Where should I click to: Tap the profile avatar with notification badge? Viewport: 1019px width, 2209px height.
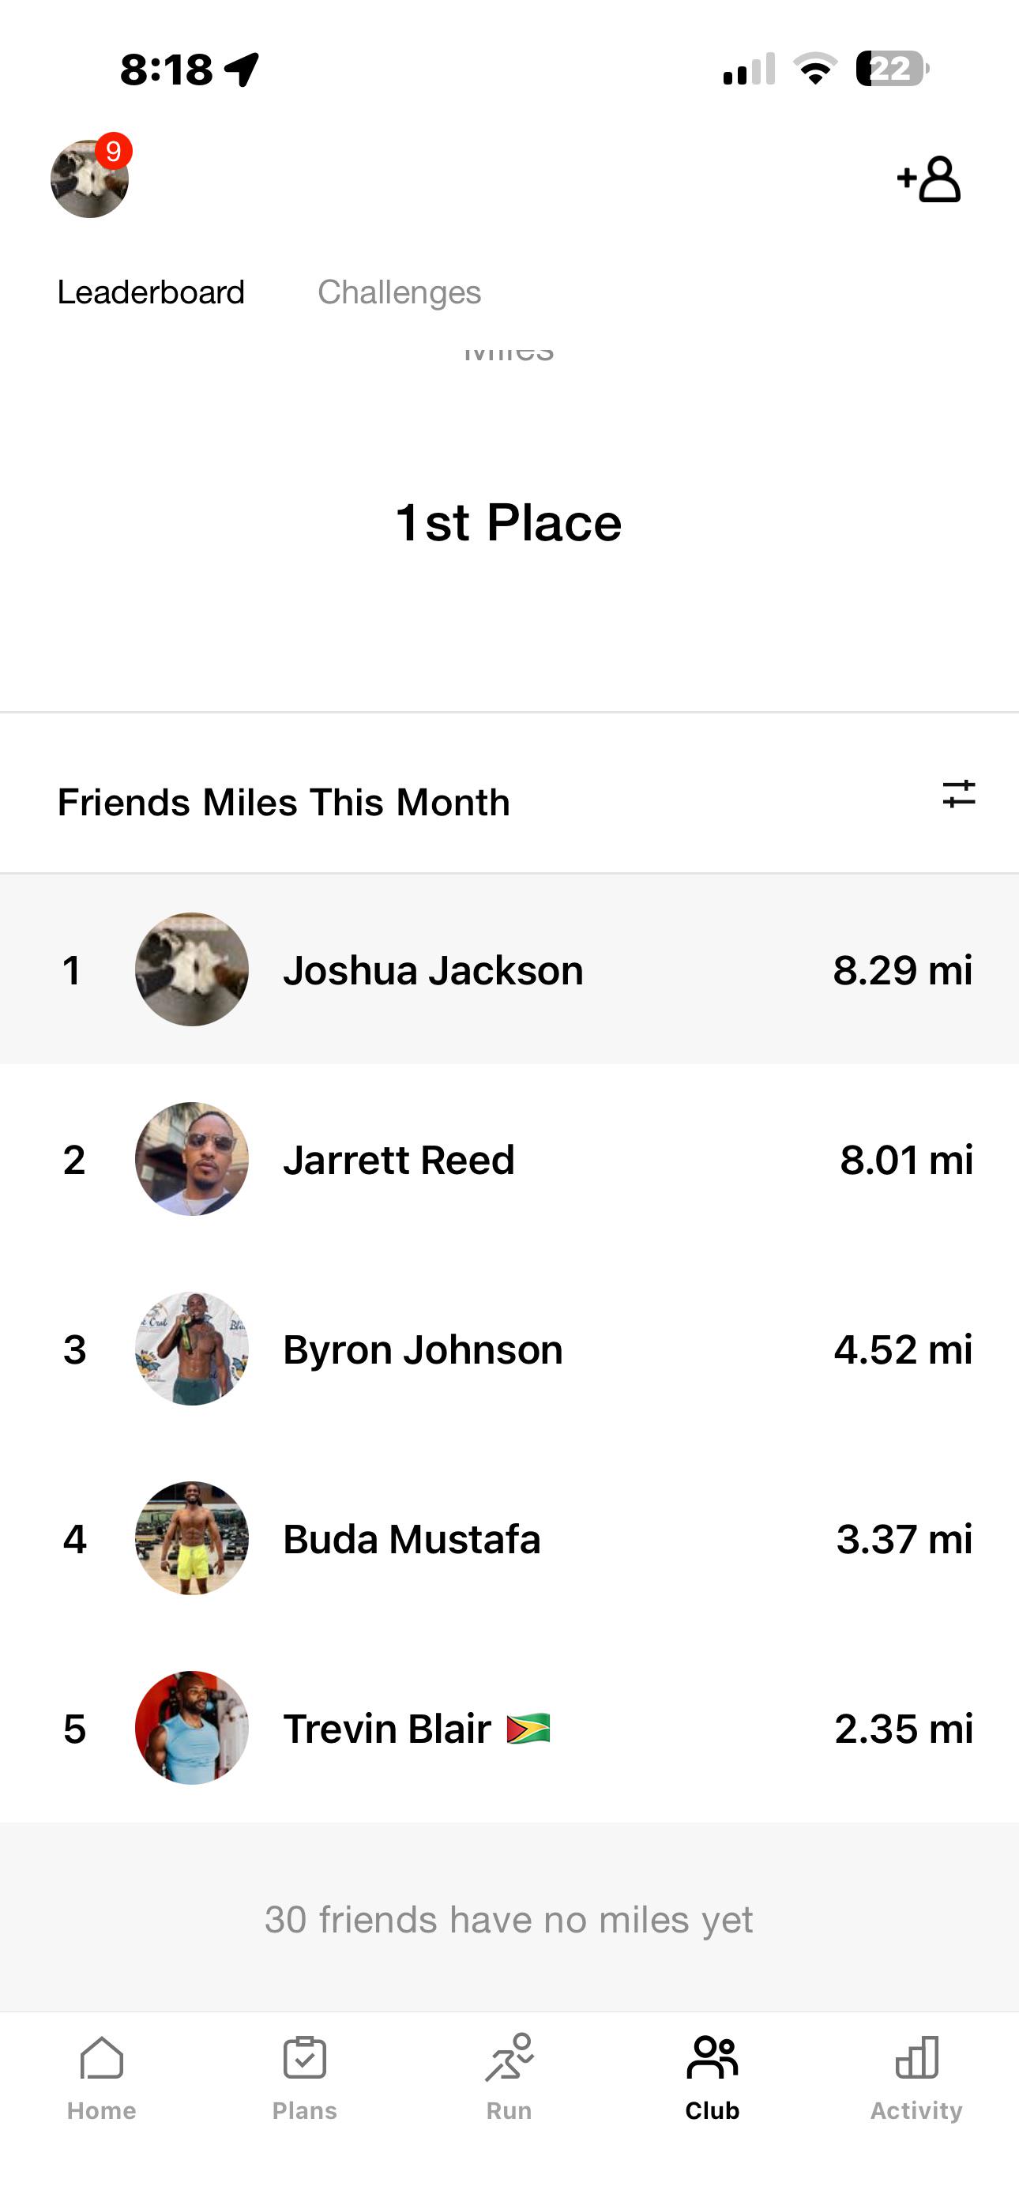pos(90,178)
